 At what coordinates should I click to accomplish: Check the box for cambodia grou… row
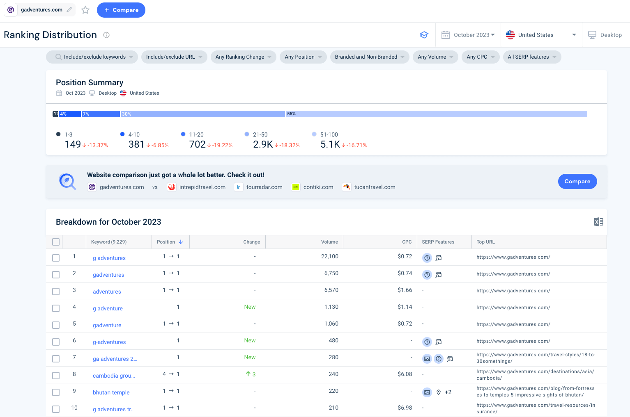(x=56, y=376)
